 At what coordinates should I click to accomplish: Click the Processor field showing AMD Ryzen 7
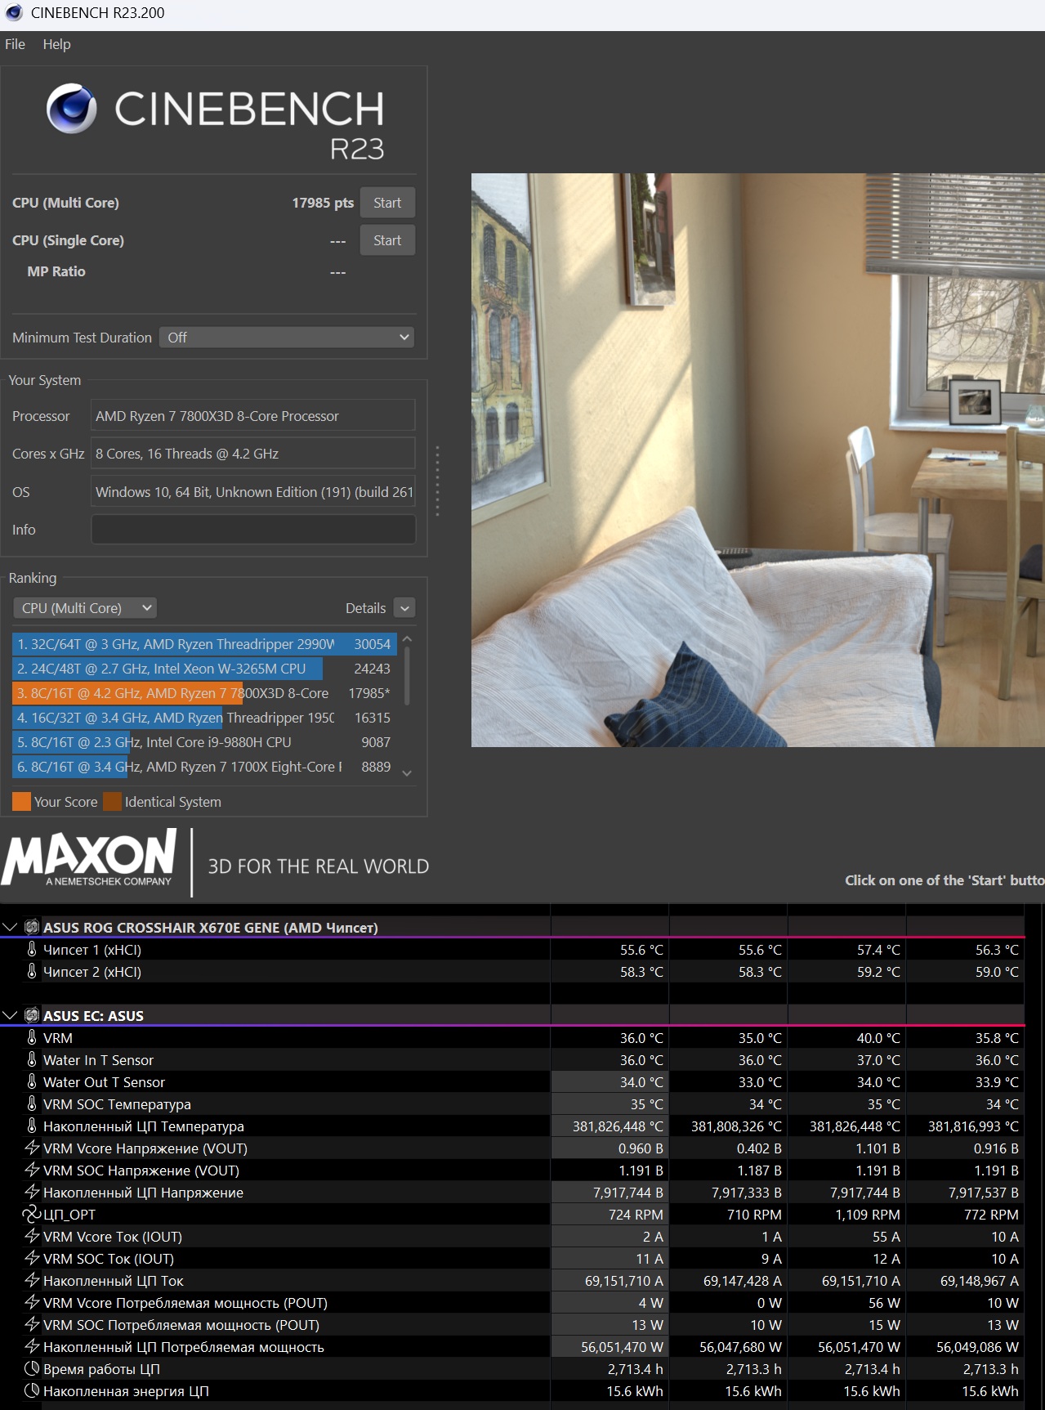[x=253, y=416]
